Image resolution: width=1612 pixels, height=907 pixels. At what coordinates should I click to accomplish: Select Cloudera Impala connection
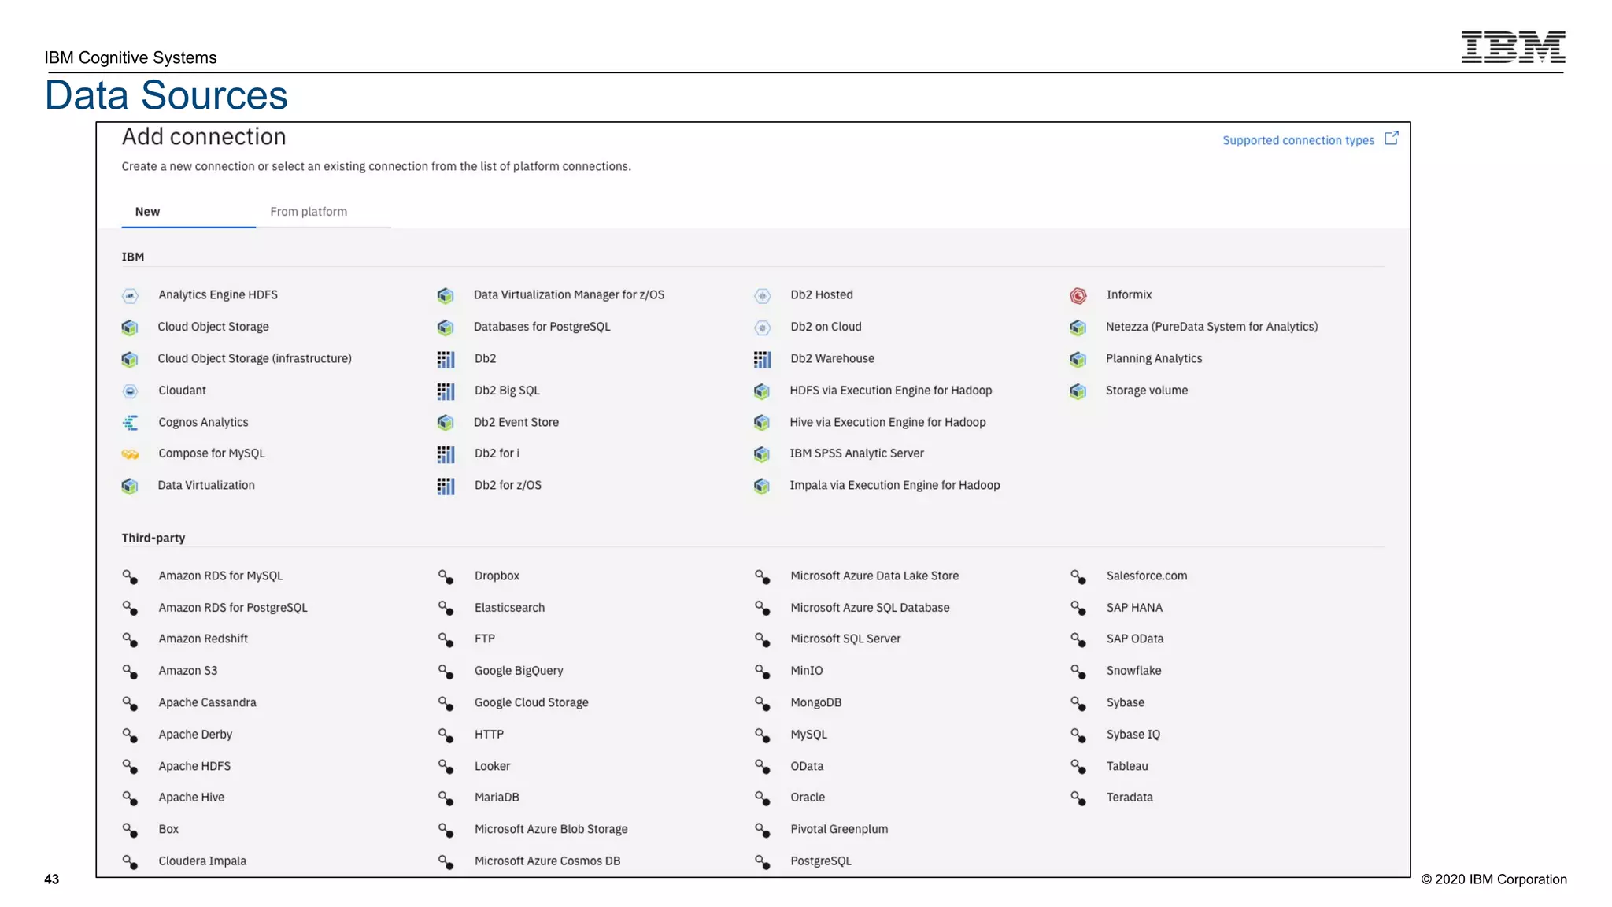tap(202, 861)
